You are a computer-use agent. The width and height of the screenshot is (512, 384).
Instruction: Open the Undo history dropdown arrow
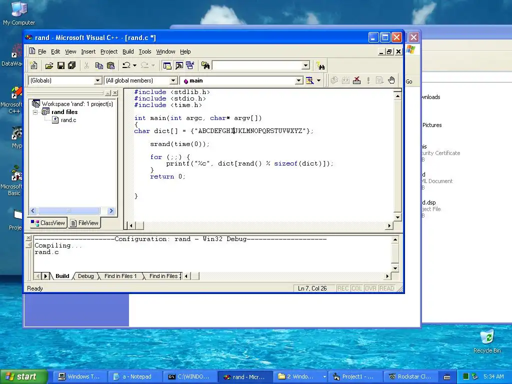tap(134, 65)
